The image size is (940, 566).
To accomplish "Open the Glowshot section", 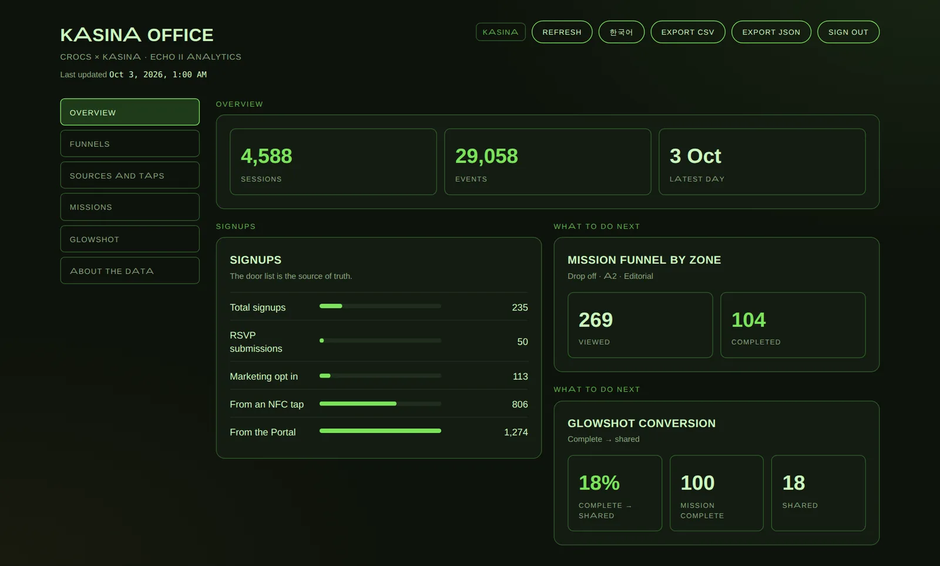I will click(x=130, y=240).
